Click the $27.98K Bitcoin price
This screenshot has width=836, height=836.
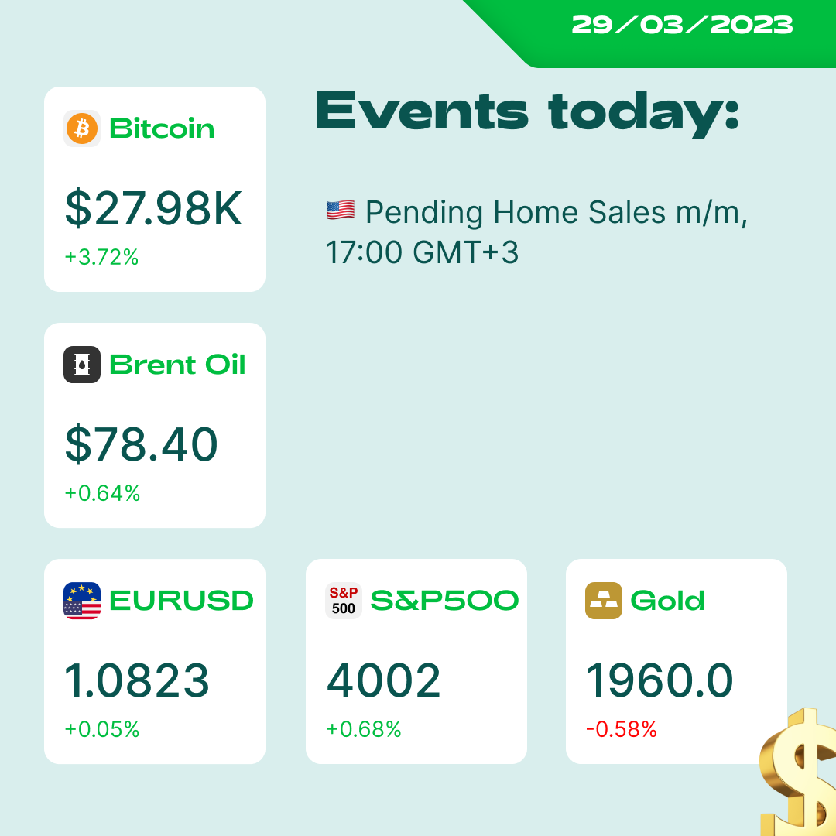tap(153, 208)
